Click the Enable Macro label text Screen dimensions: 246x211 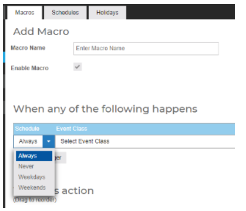point(29,68)
